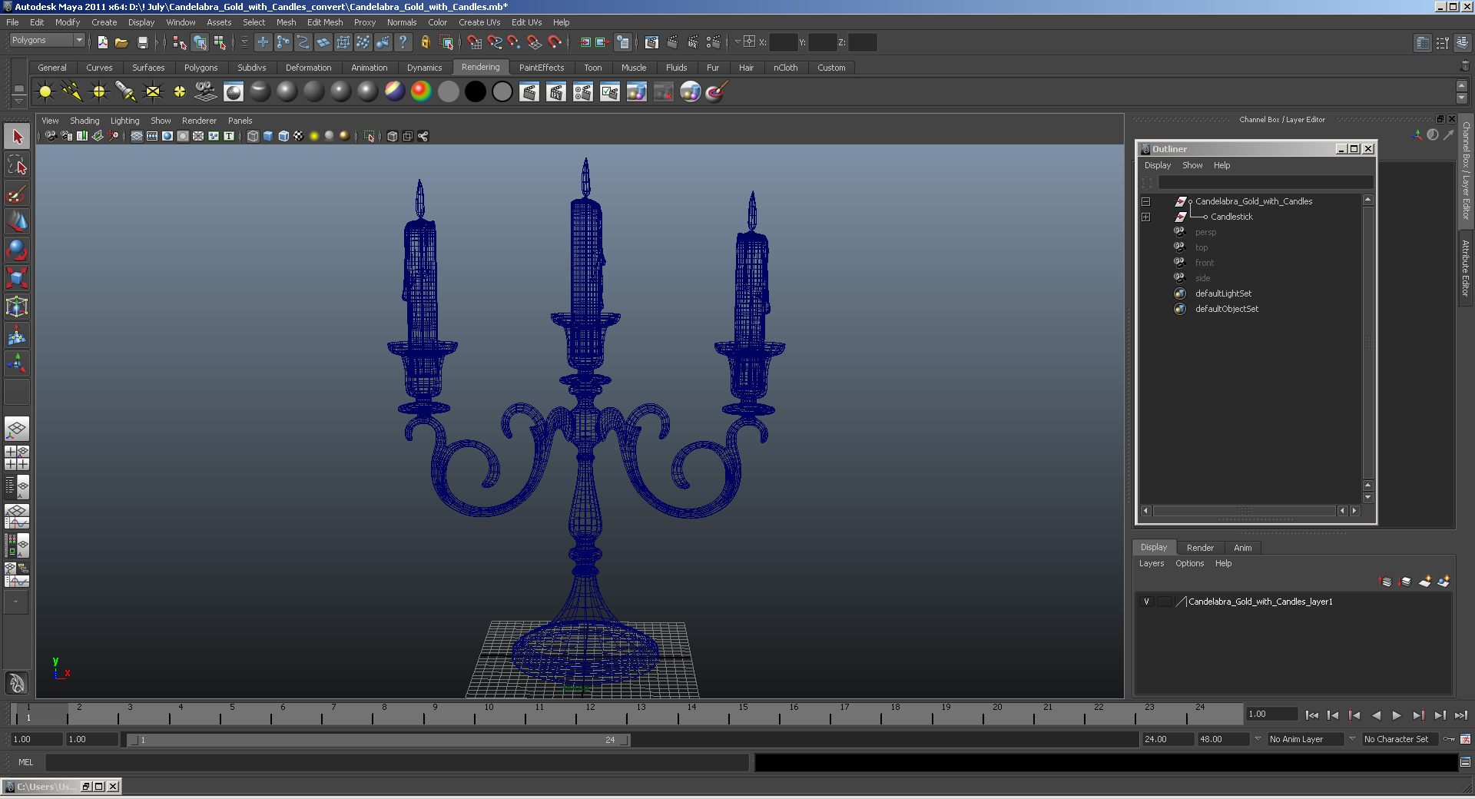Select defaultLightSet in Outliner
This screenshot has height=799, width=1475.
(x=1223, y=293)
